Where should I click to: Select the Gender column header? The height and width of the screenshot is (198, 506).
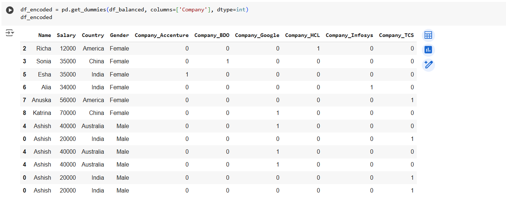pyautogui.click(x=119, y=36)
